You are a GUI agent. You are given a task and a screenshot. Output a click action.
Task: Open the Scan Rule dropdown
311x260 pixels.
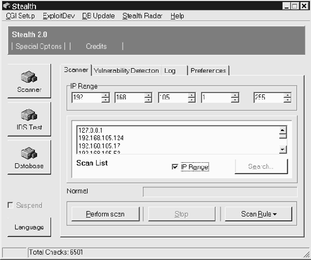pos(258,214)
